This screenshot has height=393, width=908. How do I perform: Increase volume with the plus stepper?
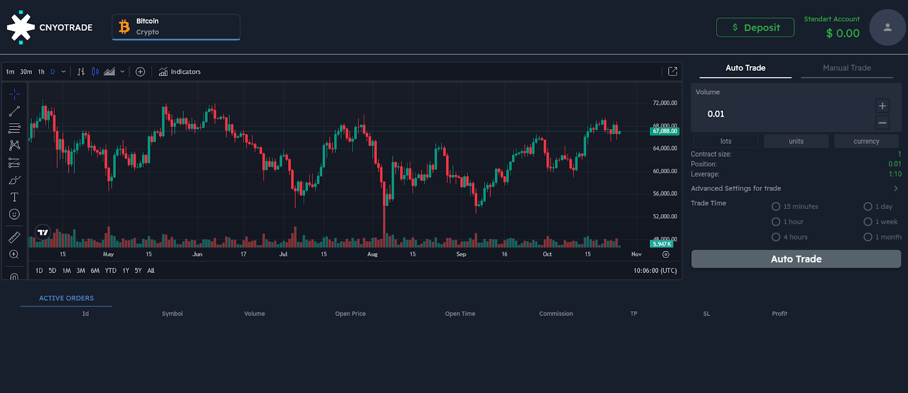point(882,106)
